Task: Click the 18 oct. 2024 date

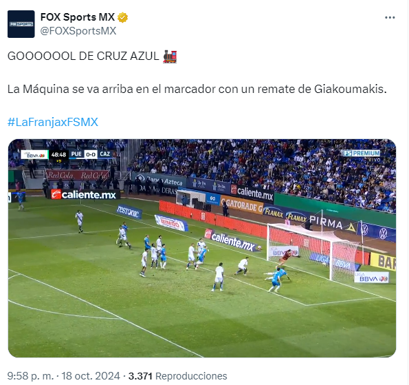Action: point(91,376)
